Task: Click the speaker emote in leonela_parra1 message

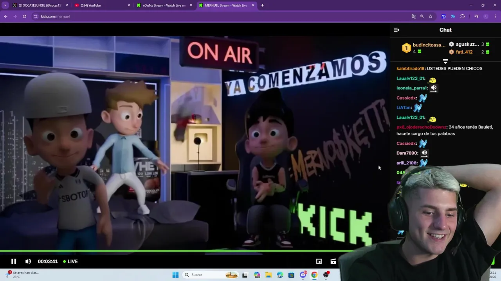Action: [434, 88]
